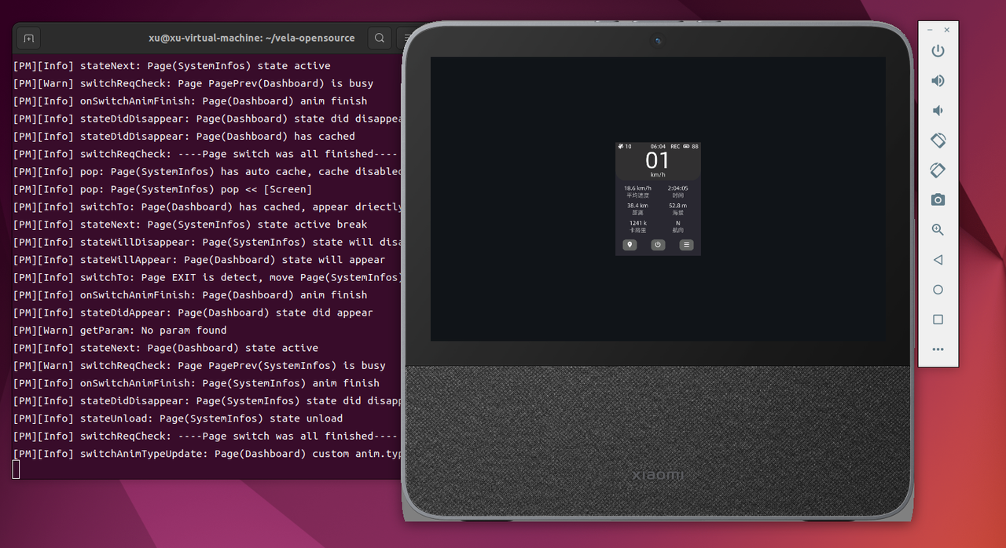Rotate the emulator right
Viewport: 1006px width, 548px height.
[938, 170]
